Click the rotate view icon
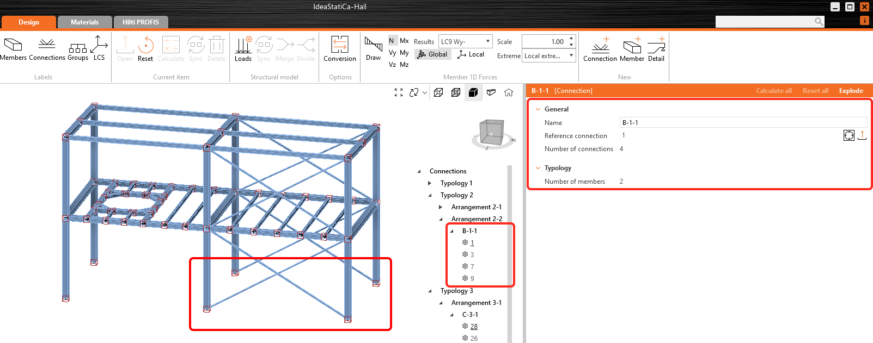 coord(414,92)
